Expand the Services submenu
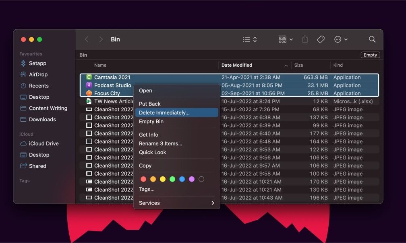406x243 pixels. click(176, 203)
